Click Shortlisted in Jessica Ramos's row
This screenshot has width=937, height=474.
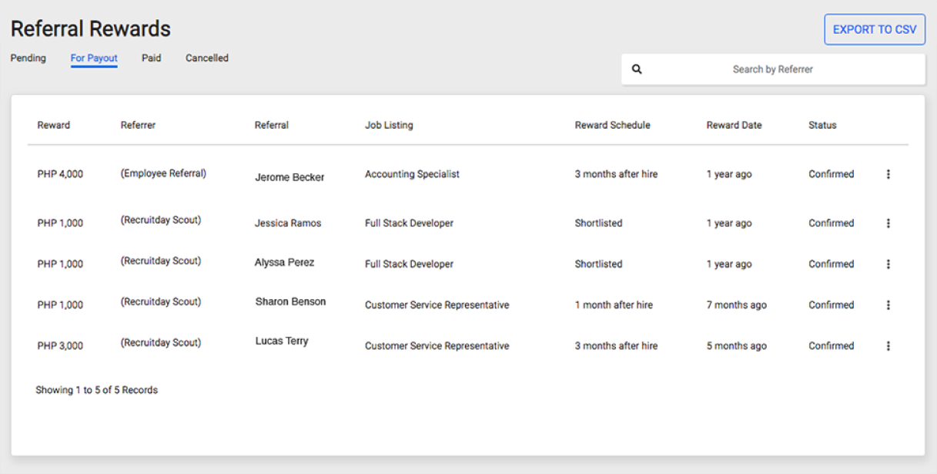point(598,223)
